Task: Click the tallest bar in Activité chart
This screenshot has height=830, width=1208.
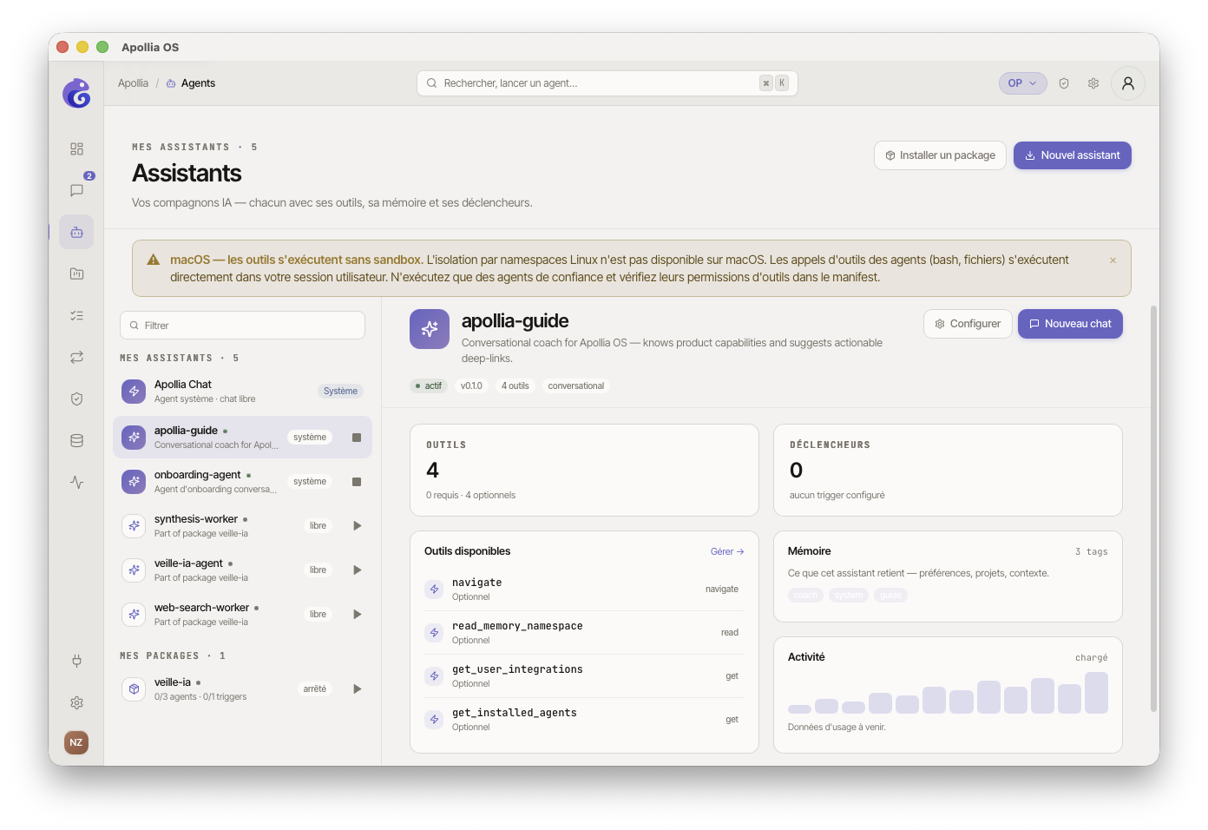Action: pos(1096,693)
